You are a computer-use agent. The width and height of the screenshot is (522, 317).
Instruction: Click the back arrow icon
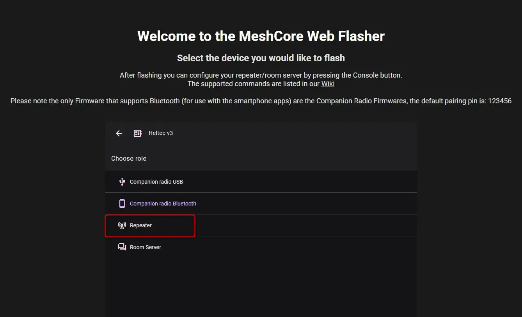click(x=119, y=133)
